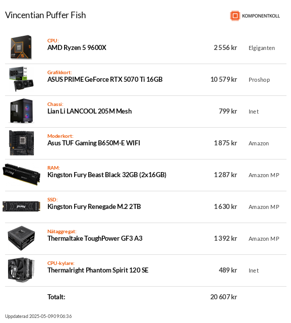This screenshot has width=291, height=323.
Task: Open the ASUS PRIME RTX 5070 Ti image
Action: point(21,79)
